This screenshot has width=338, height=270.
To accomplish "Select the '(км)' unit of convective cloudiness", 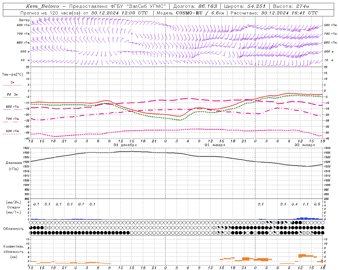I will point(14,257).
